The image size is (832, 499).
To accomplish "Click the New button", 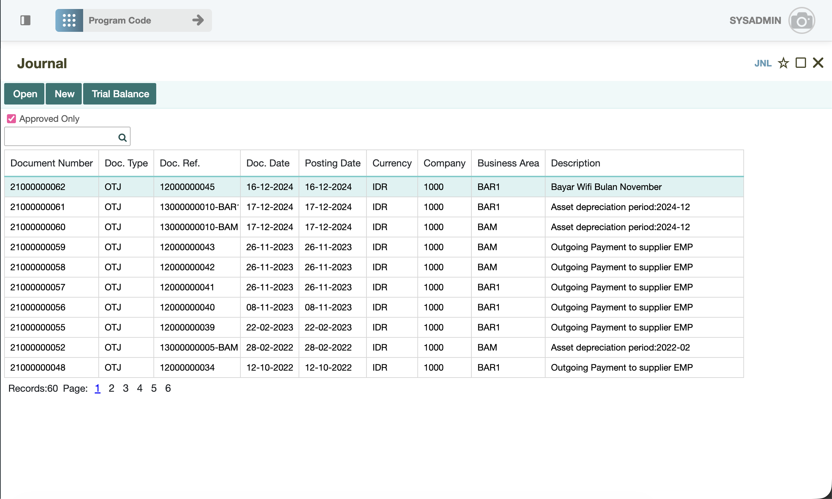I will tap(64, 94).
